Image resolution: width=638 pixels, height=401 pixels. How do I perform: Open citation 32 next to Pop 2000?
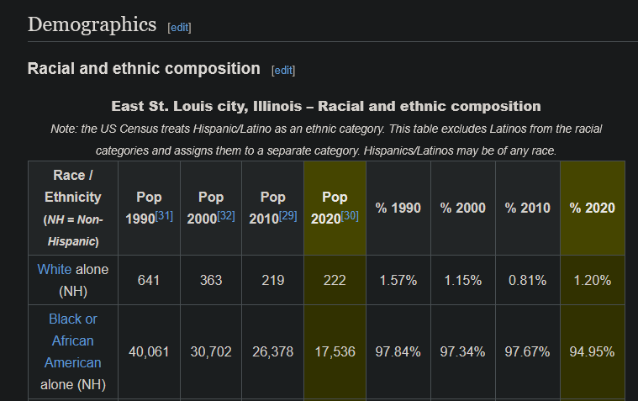[226, 216]
